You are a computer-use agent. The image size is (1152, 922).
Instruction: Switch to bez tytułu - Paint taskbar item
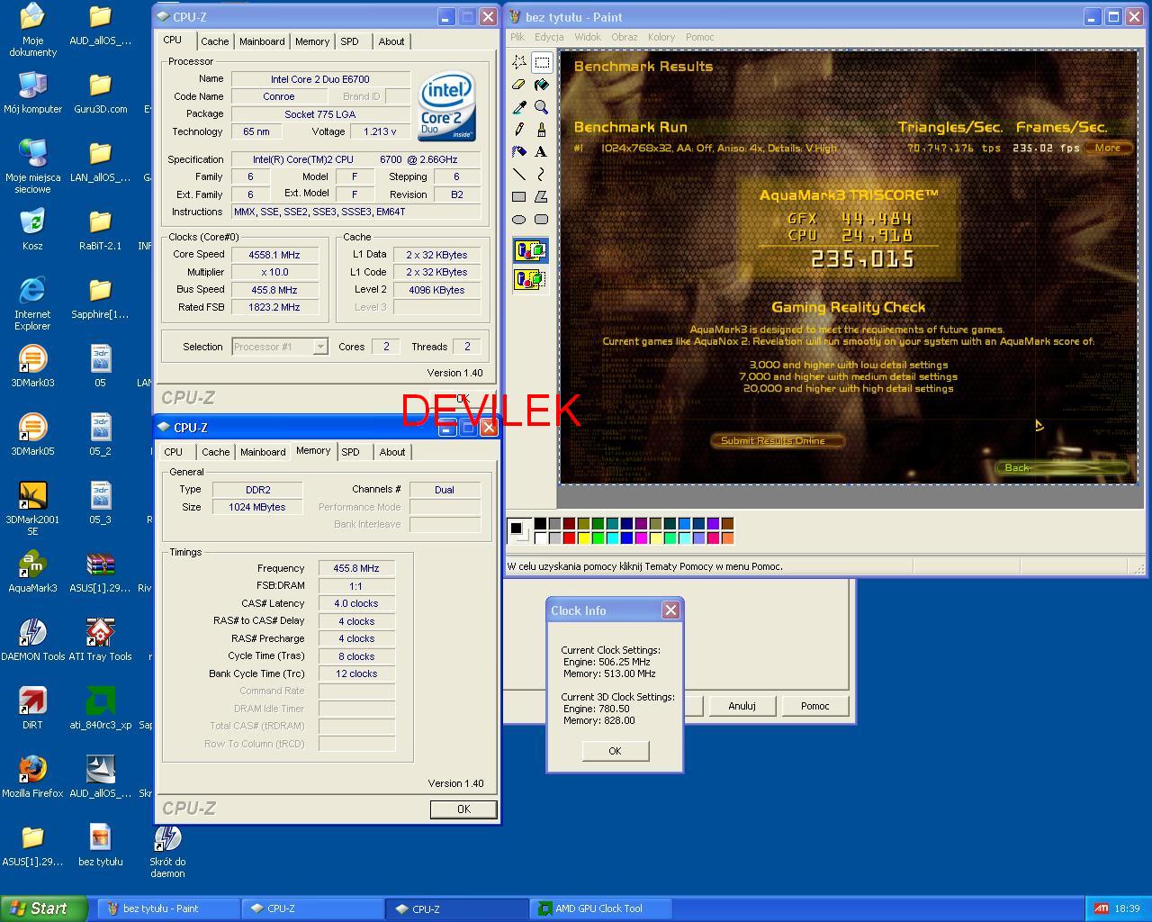167,908
